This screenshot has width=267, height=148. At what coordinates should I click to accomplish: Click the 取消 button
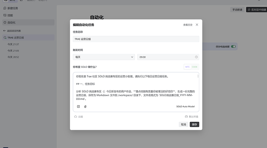coord(183,124)
